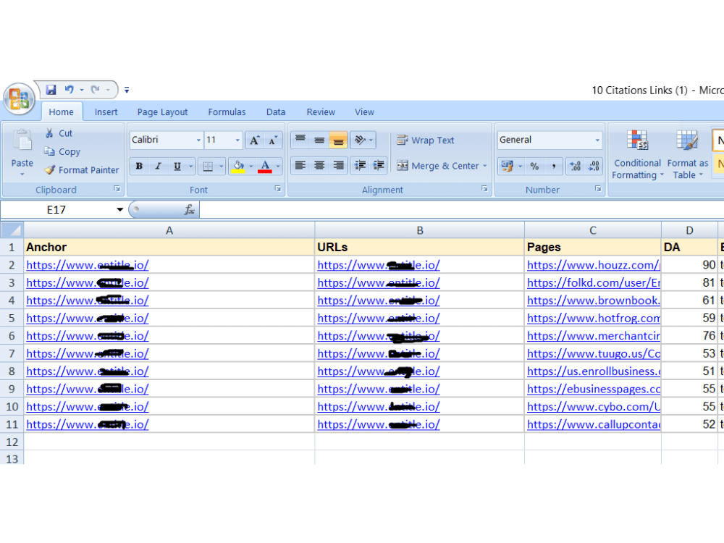The height and width of the screenshot is (543, 724).
Task: Toggle italic formatting
Action: pos(159,167)
